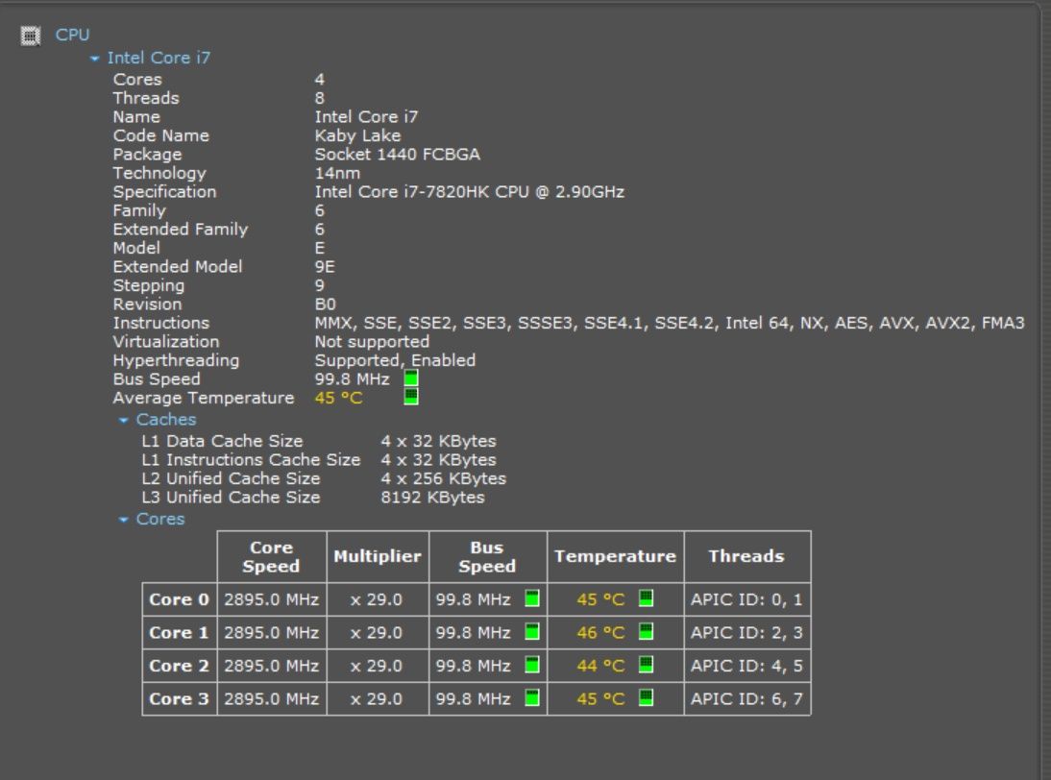Click the 'Stepping' label

148,285
